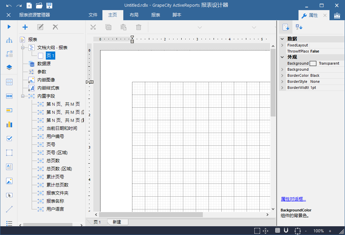Select the image tool in sidebar
This screenshot has height=235, width=345.
(x=9, y=181)
